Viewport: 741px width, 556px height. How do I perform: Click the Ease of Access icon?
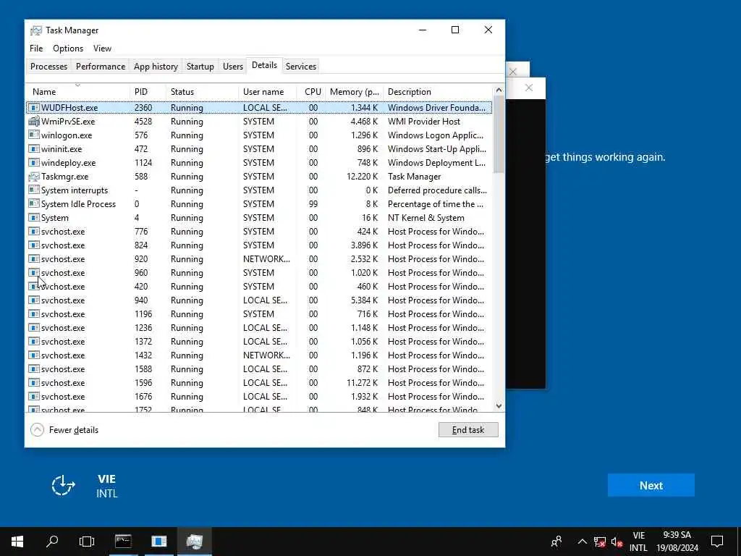pyautogui.click(x=64, y=486)
